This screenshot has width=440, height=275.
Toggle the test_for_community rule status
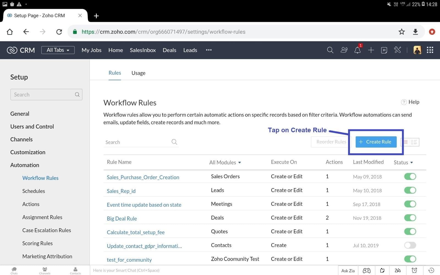coord(410,259)
